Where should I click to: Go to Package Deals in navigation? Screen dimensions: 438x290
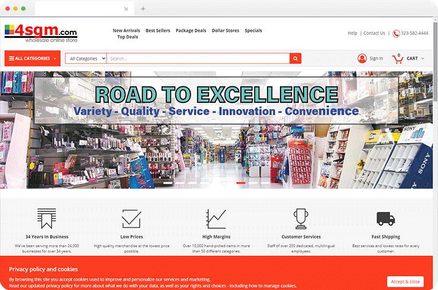tap(191, 30)
